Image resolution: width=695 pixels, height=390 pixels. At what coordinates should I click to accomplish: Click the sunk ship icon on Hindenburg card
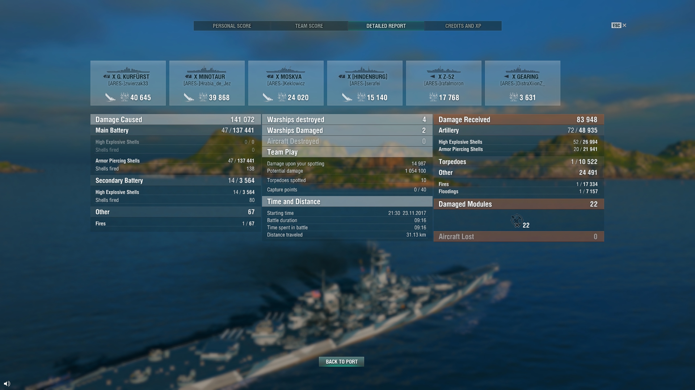pyautogui.click(x=347, y=97)
